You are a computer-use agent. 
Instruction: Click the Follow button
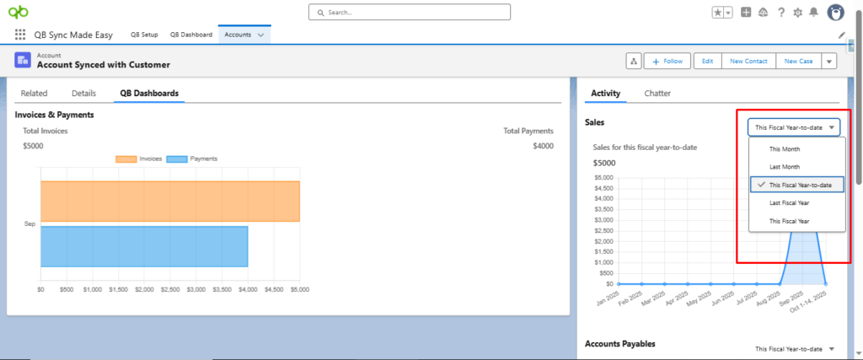tap(667, 61)
